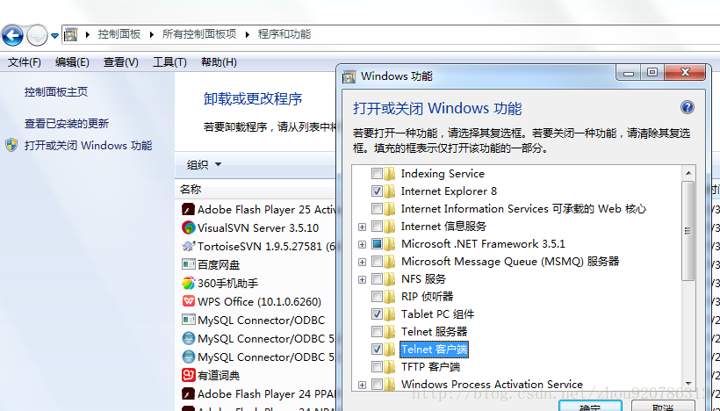Click the 打开或关闭 Windows 功能 link
Viewport: 720px width, 411px height.
coord(88,146)
